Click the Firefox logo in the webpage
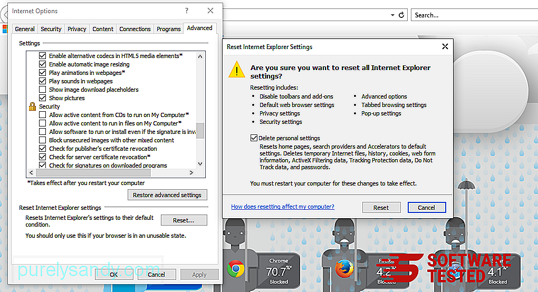538x292 pixels. pyautogui.click(x=344, y=269)
